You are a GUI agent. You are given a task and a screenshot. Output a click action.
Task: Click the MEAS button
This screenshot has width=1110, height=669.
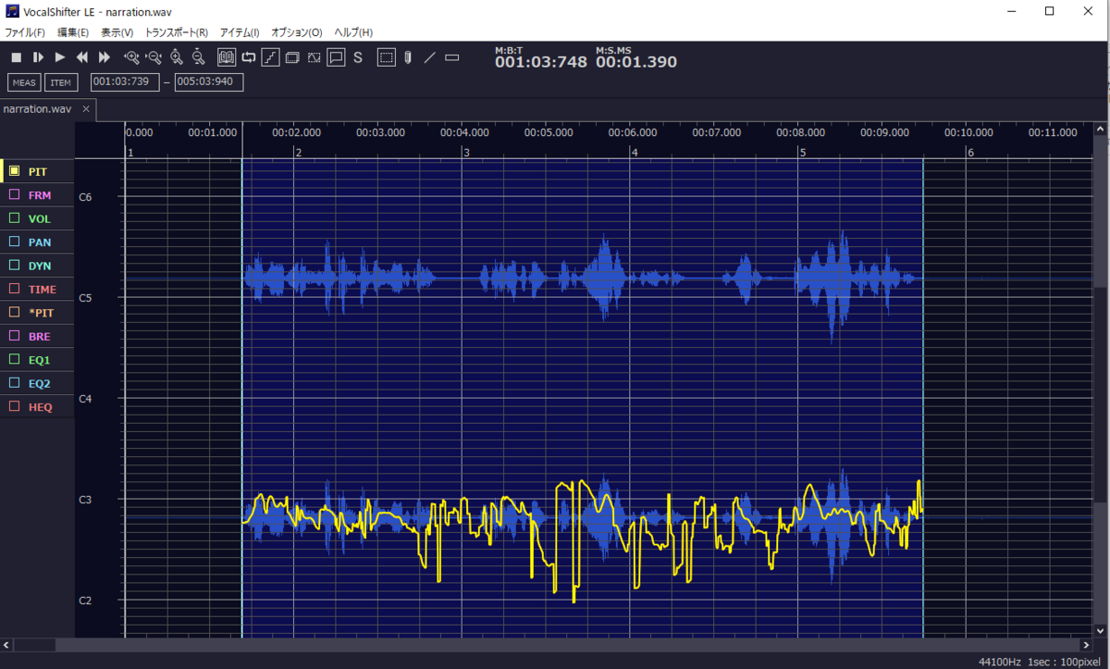coord(24,82)
